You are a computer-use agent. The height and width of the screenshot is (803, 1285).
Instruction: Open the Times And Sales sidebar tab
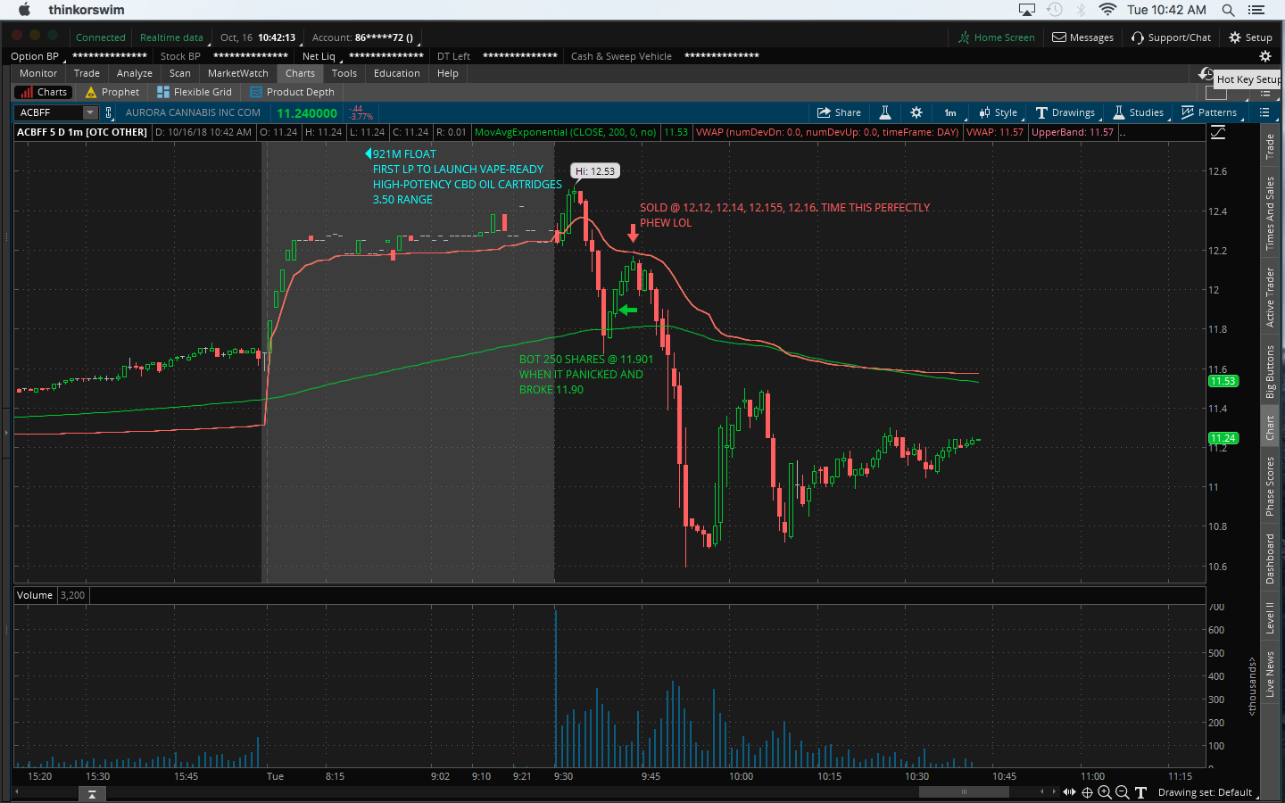[1270, 213]
